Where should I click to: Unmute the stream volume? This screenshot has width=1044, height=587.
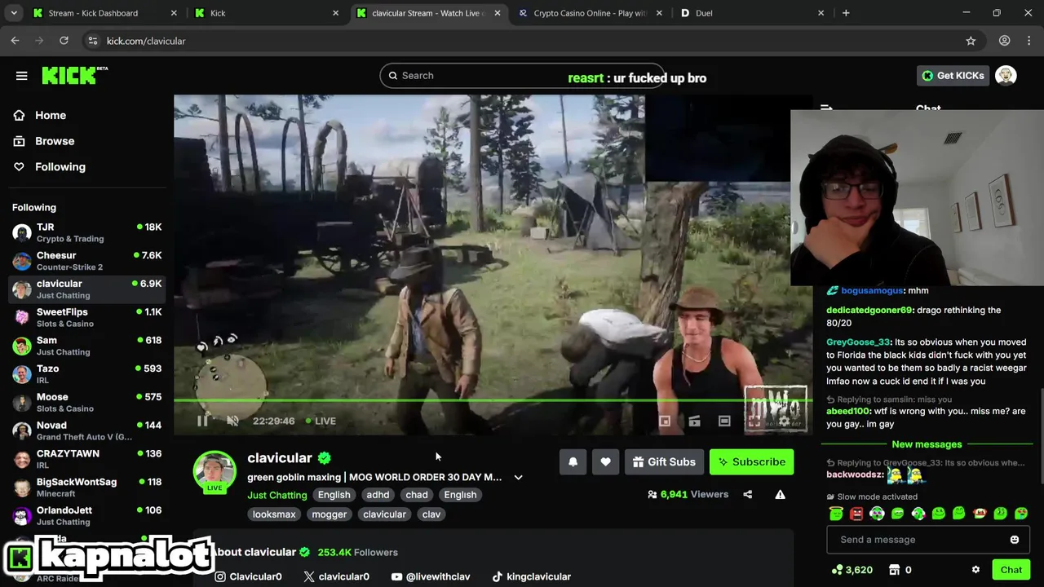click(232, 421)
